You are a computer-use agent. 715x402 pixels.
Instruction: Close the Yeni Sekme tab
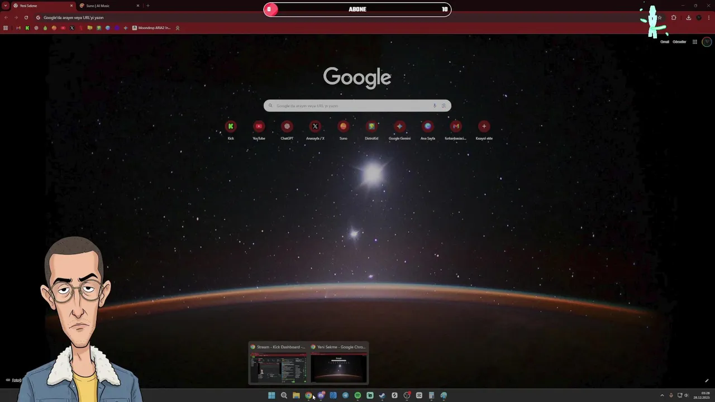[x=71, y=6]
